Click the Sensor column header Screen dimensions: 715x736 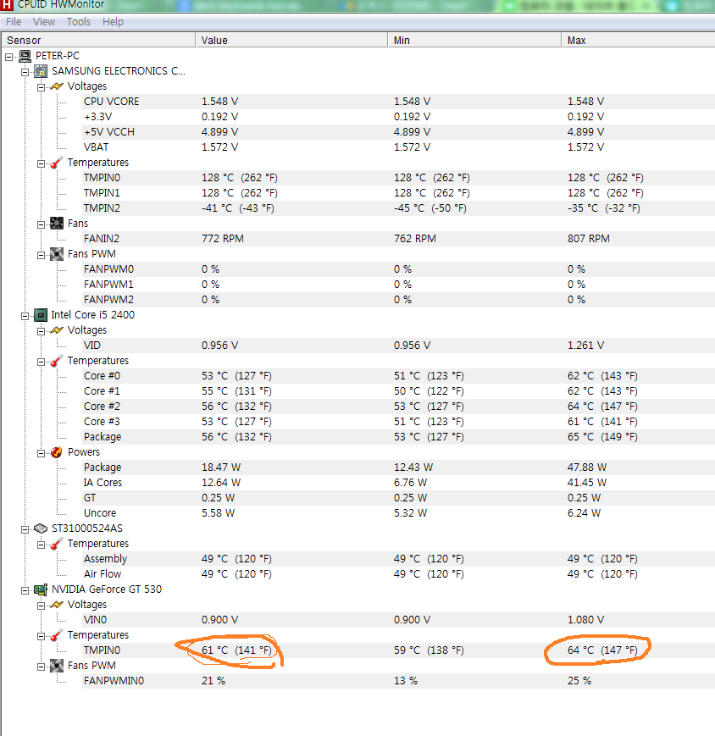coord(98,41)
